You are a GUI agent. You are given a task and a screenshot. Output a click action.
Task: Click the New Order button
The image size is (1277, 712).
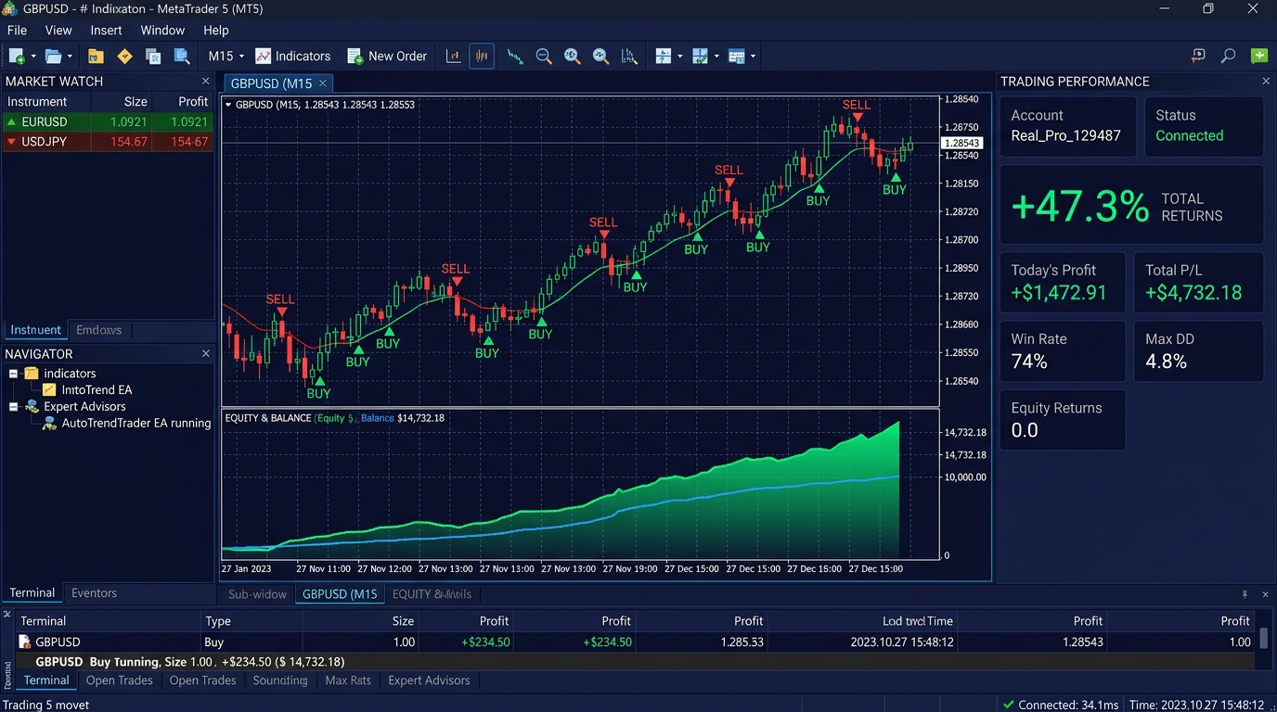[387, 56]
